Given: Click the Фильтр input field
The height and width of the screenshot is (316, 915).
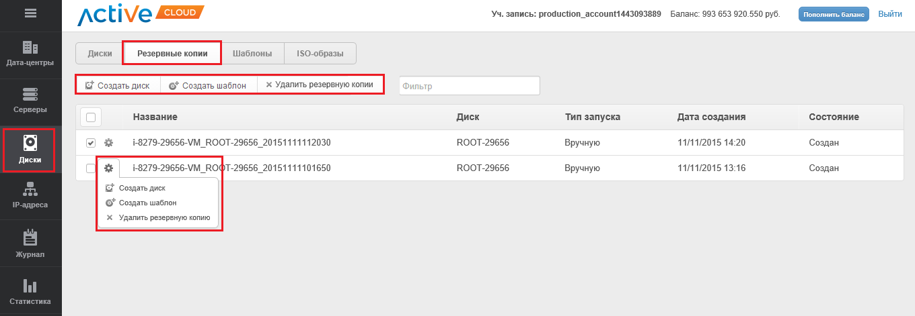Looking at the screenshot, I should (x=469, y=86).
